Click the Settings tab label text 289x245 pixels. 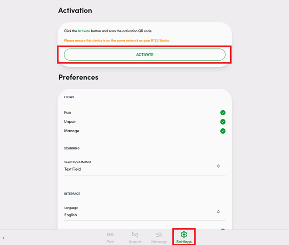(184, 242)
